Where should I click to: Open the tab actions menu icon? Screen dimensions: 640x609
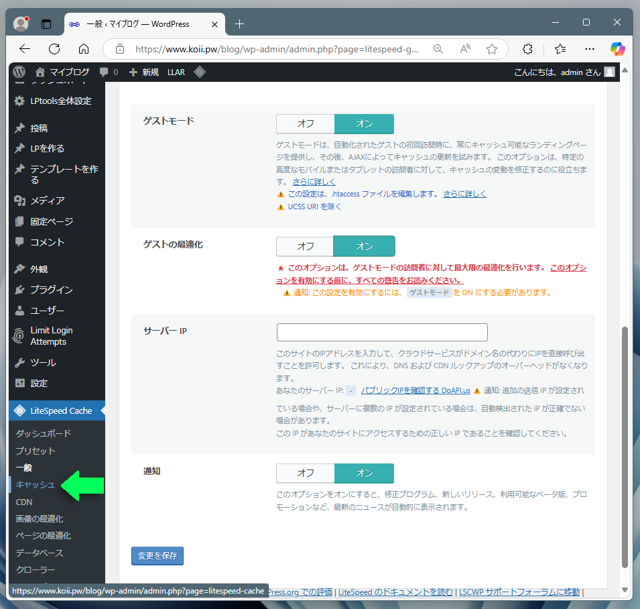click(x=46, y=24)
